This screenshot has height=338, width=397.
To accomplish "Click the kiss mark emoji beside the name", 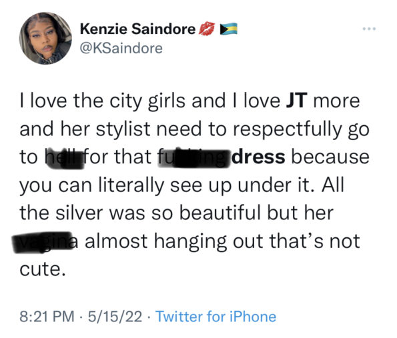I will point(207,29).
